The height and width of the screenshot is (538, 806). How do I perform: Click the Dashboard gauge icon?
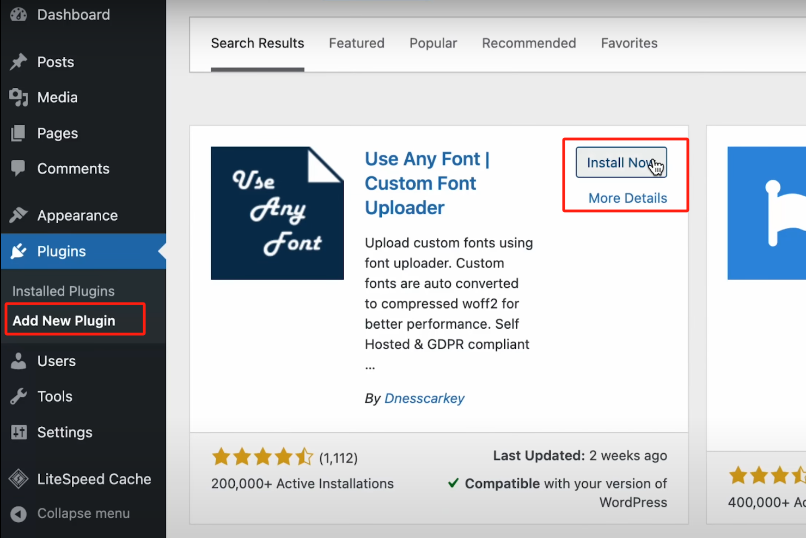(x=19, y=15)
